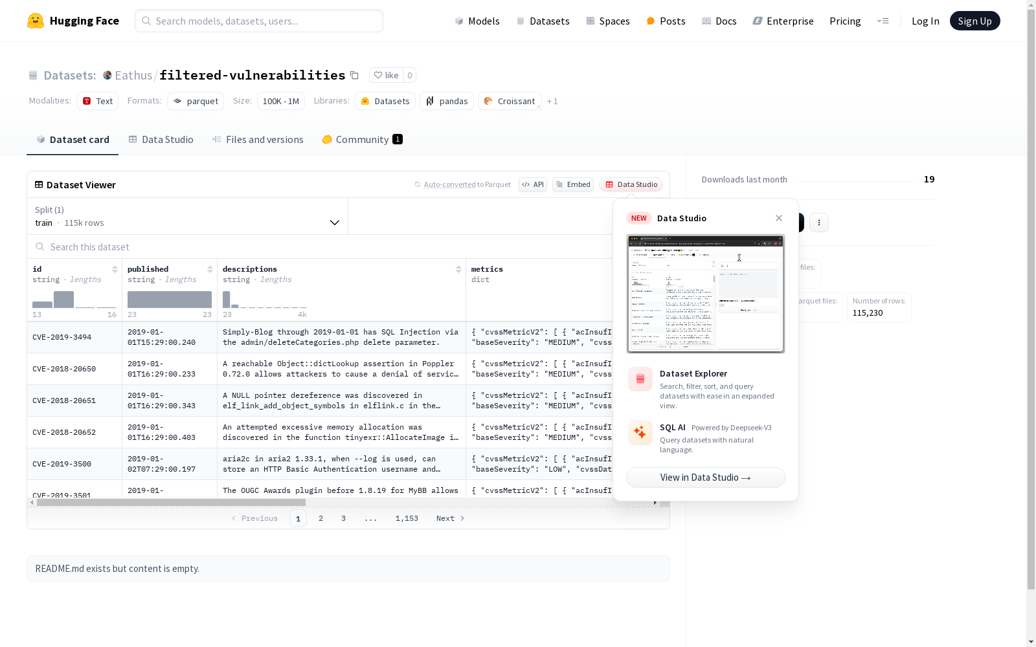The width and height of the screenshot is (1036, 647).
Task: Close the Data Studio popup
Action: 779,218
